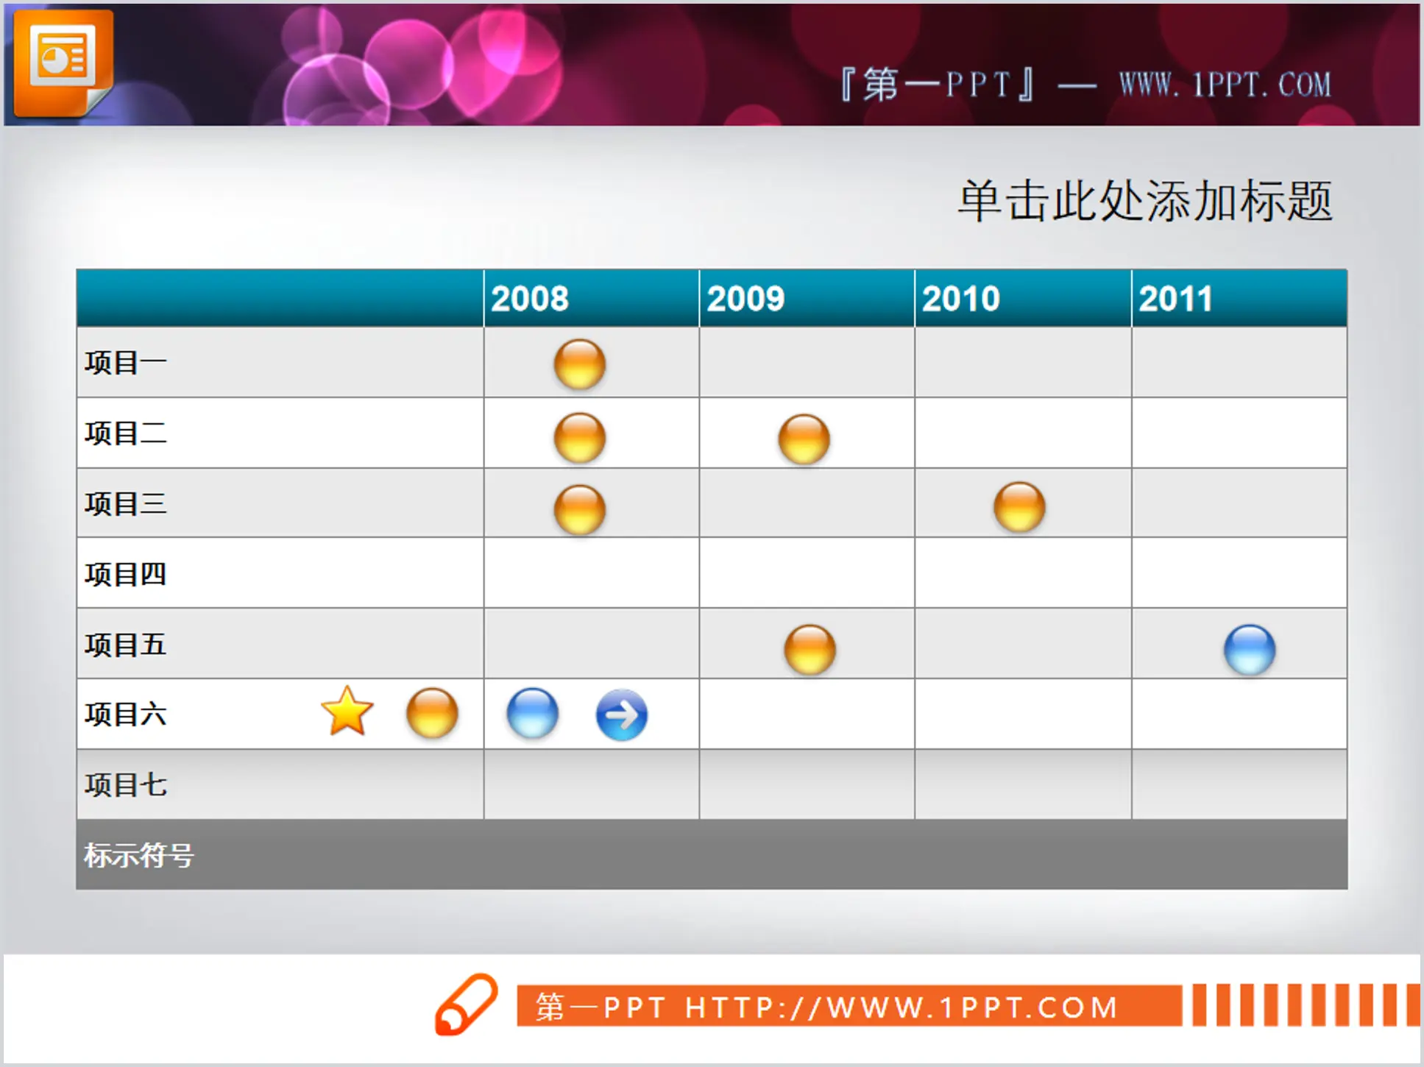
Task: Select the orange ball in 项目三 2008 cell
Action: pos(580,509)
